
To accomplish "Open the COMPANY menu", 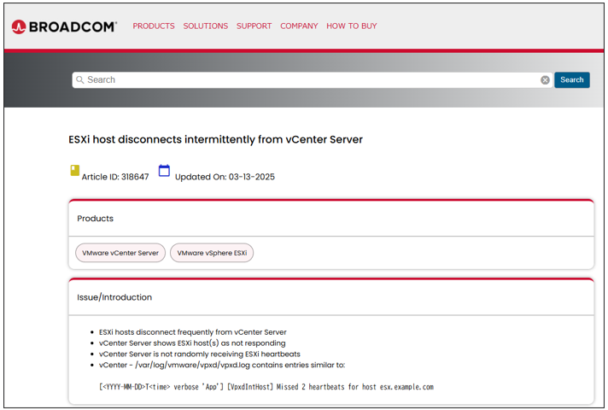I will 299,26.
